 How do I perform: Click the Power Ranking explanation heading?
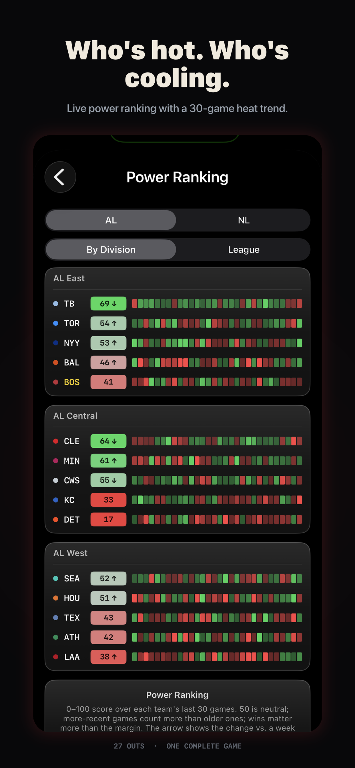point(177,695)
